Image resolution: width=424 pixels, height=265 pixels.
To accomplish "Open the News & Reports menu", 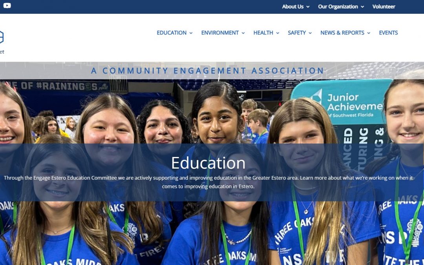I will (342, 33).
